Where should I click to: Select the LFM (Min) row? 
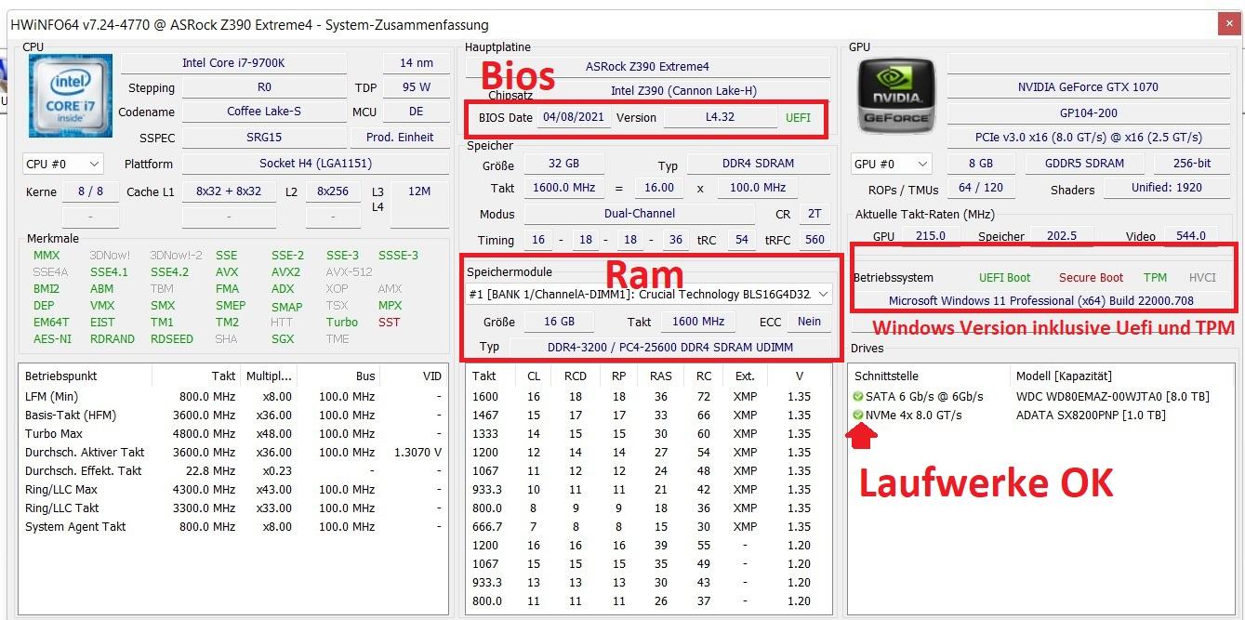tap(232, 397)
